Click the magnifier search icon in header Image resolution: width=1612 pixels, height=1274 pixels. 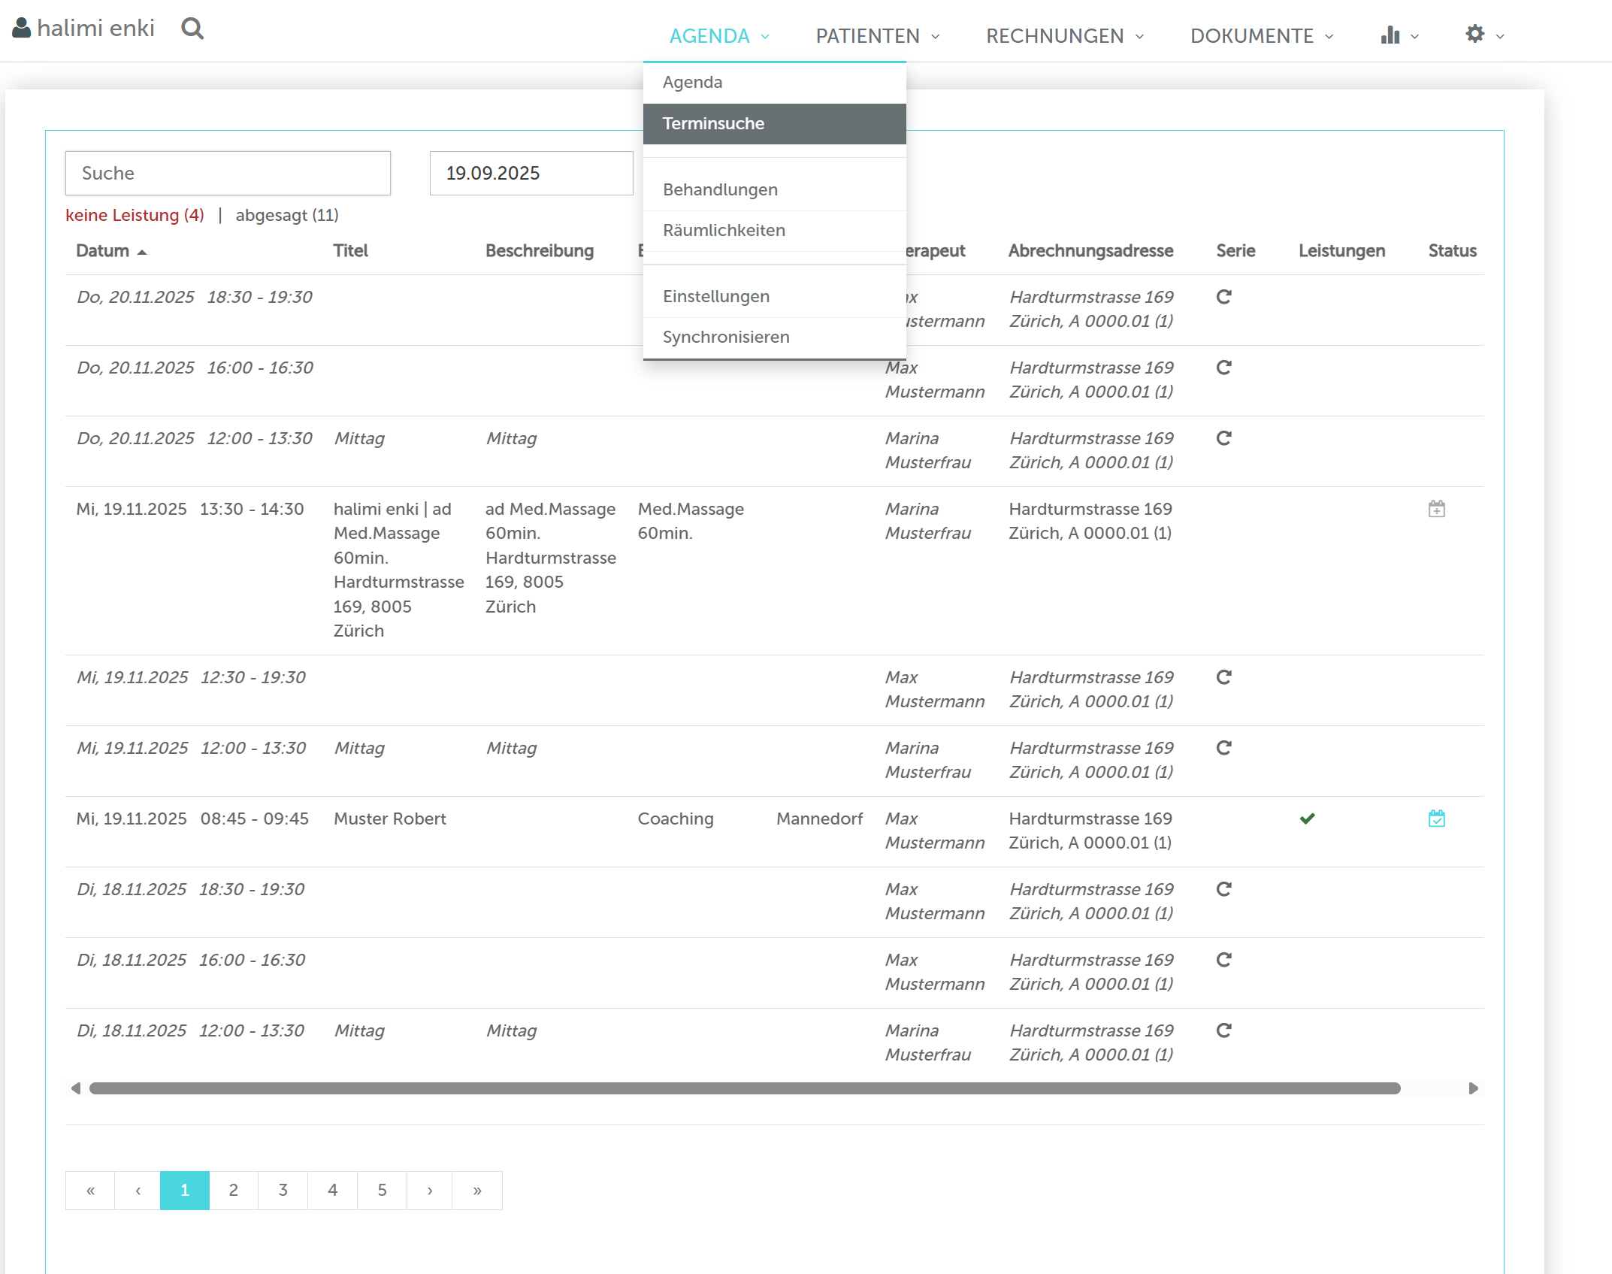192,29
